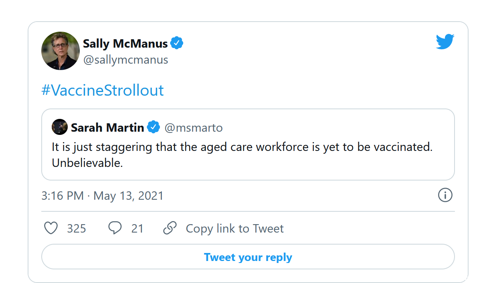Click the Twitter bird logo
Viewport: 493px width, 283px height.
click(x=445, y=42)
